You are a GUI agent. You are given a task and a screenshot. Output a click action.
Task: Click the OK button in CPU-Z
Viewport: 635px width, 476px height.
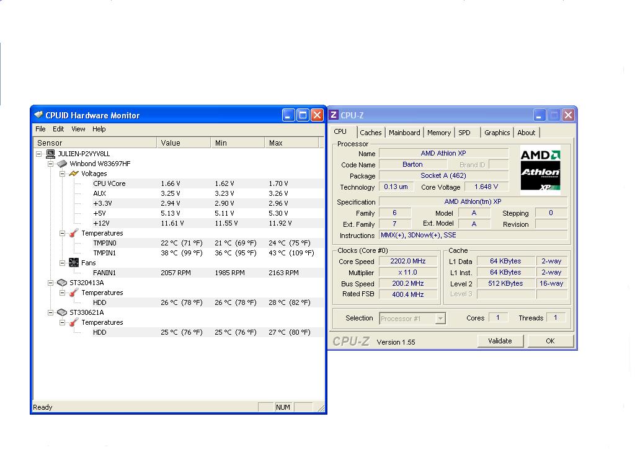click(x=551, y=342)
